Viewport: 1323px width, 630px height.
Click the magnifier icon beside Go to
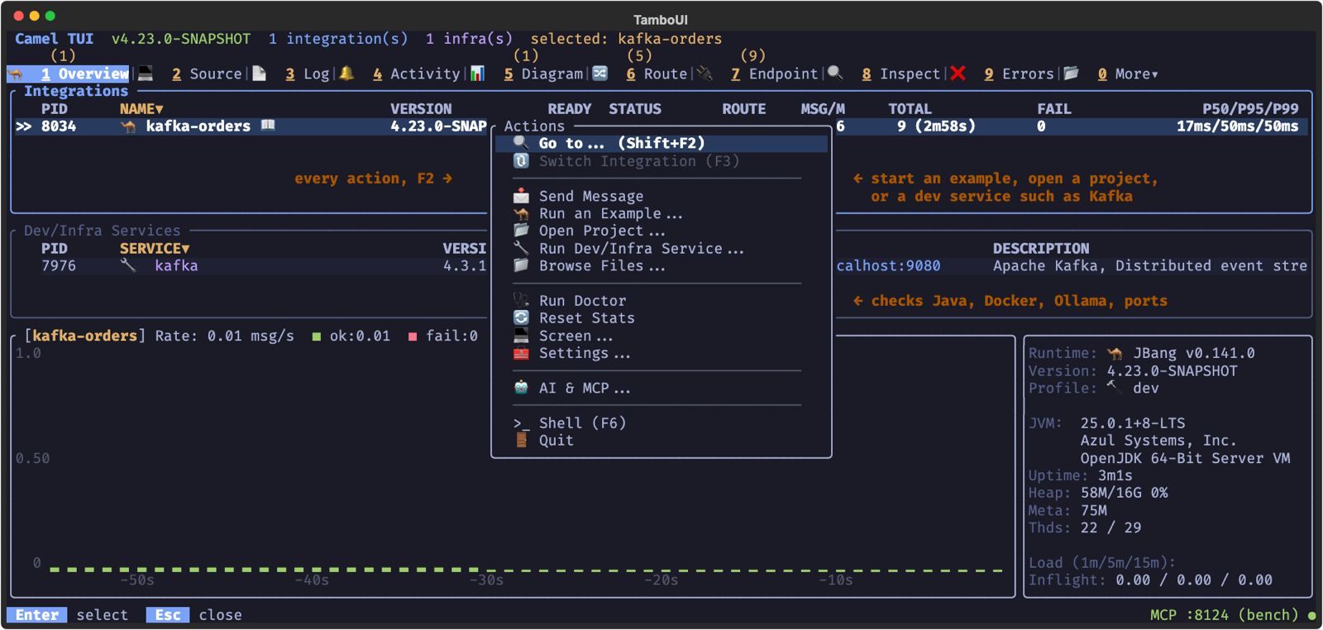521,143
